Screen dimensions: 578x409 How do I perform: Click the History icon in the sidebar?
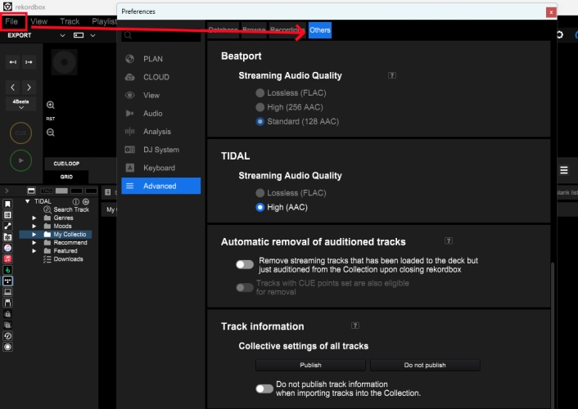(x=7, y=336)
